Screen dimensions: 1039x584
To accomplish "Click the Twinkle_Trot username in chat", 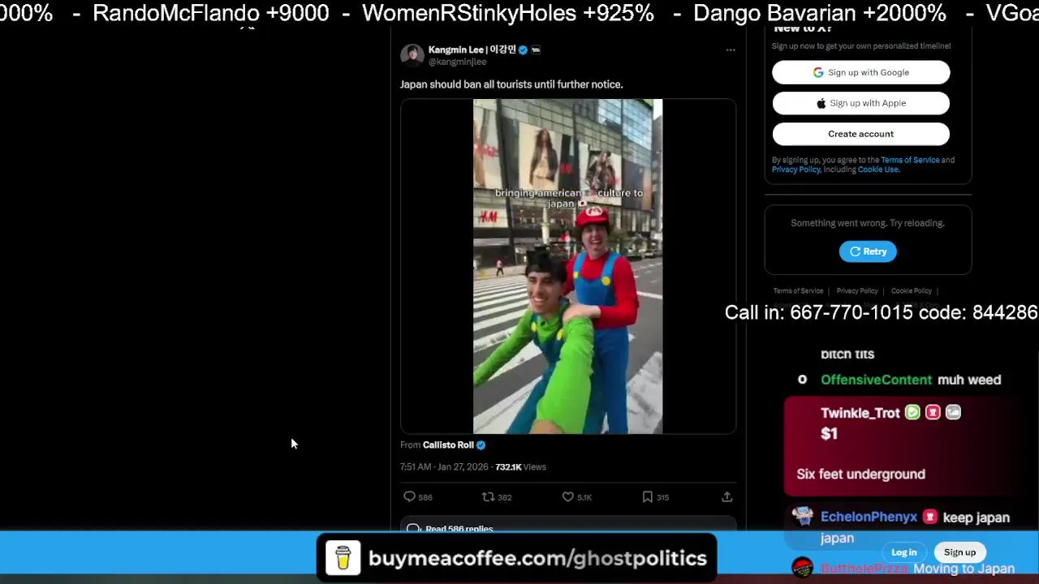I will (860, 413).
